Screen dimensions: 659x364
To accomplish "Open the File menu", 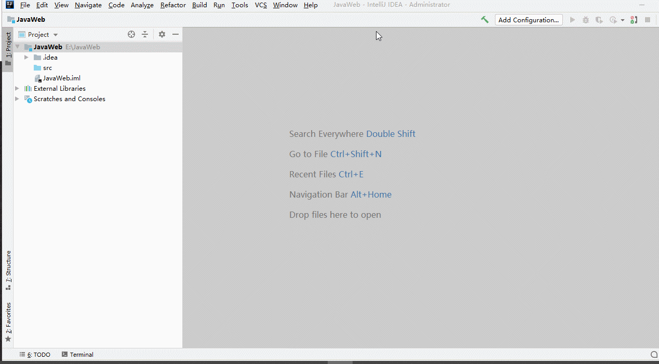I will (x=25, y=5).
